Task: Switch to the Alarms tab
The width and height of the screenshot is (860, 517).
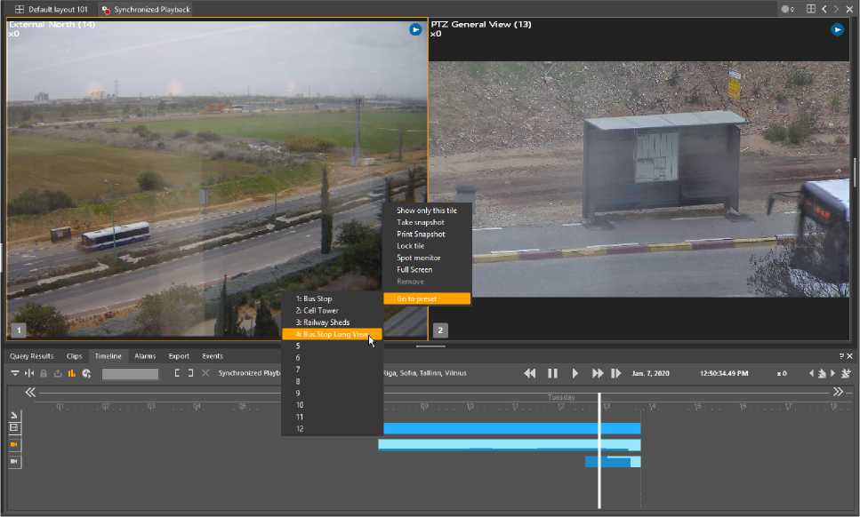Action: (x=145, y=356)
